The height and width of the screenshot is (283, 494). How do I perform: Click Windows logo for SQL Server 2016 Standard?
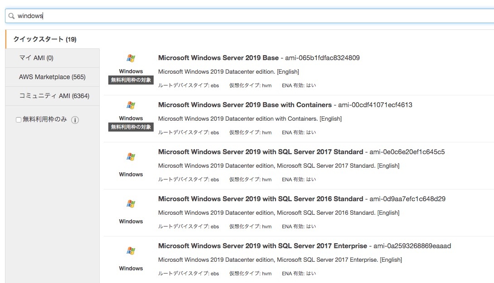point(131,204)
